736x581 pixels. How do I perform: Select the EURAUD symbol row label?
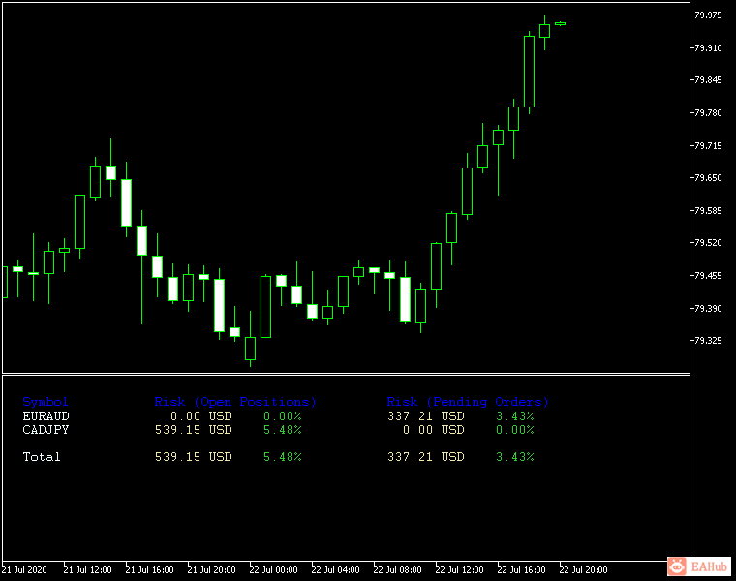click(46, 416)
